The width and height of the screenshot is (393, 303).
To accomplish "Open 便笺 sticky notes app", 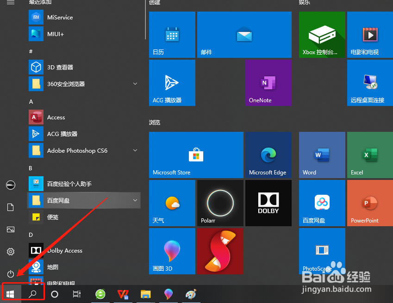I will tap(84, 217).
